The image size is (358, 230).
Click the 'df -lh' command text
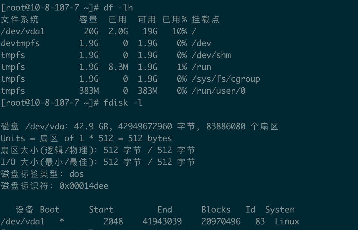click(118, 8)
